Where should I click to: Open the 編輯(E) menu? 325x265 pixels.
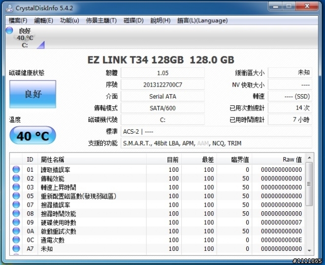click(44, 20)
